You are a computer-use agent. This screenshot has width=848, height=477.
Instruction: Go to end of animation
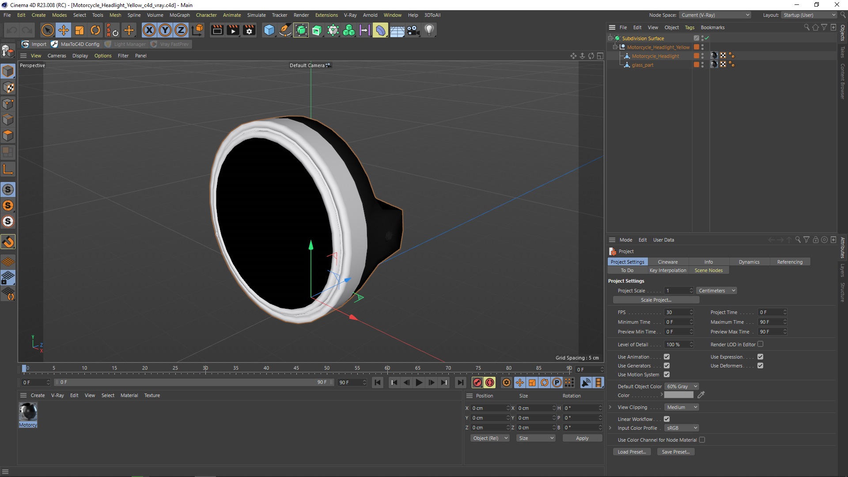461,382
